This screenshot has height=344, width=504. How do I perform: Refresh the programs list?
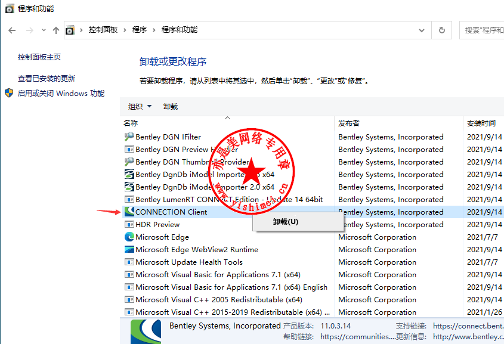(x=442, y=30)
